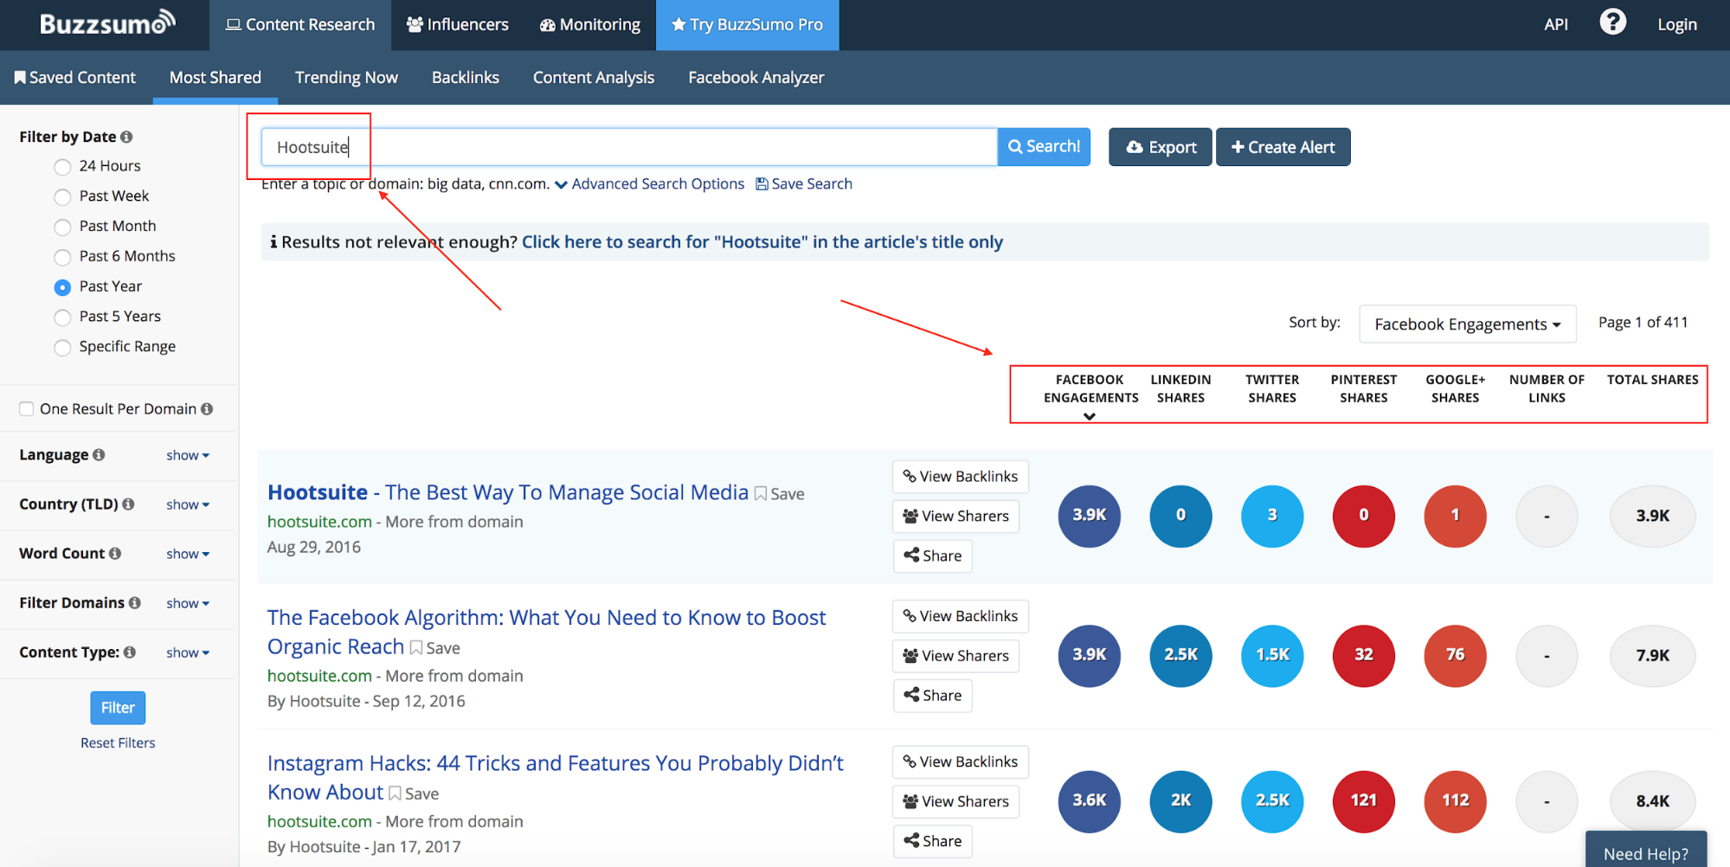Save the Hootsuite Best Way article bookmark
The image size is (1730, 867).
780,493
